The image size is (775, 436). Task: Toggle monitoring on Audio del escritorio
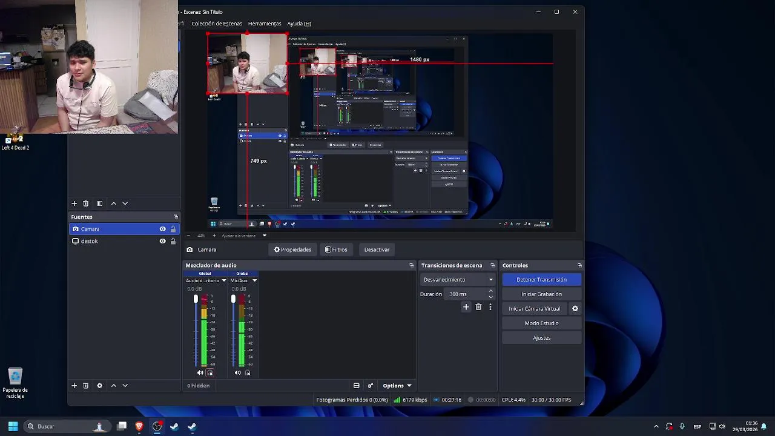click(x=210, y=372)
